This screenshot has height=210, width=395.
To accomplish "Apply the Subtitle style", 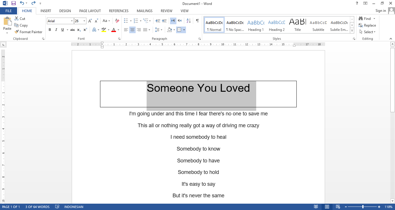I will tap(318, 25).
